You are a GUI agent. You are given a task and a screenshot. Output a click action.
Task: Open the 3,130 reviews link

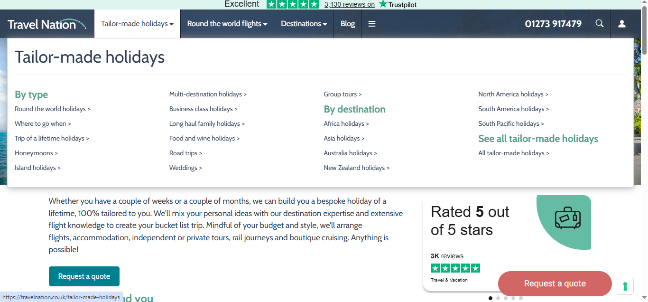point(349,4)
